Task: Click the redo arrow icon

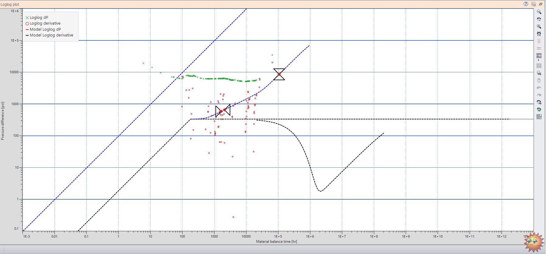Action: (539, 95)
